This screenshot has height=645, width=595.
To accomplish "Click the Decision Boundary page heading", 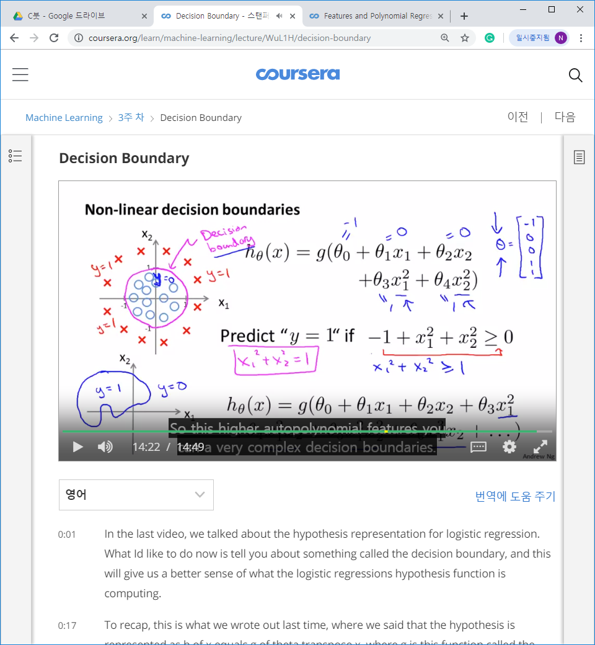I will (124, 158).
